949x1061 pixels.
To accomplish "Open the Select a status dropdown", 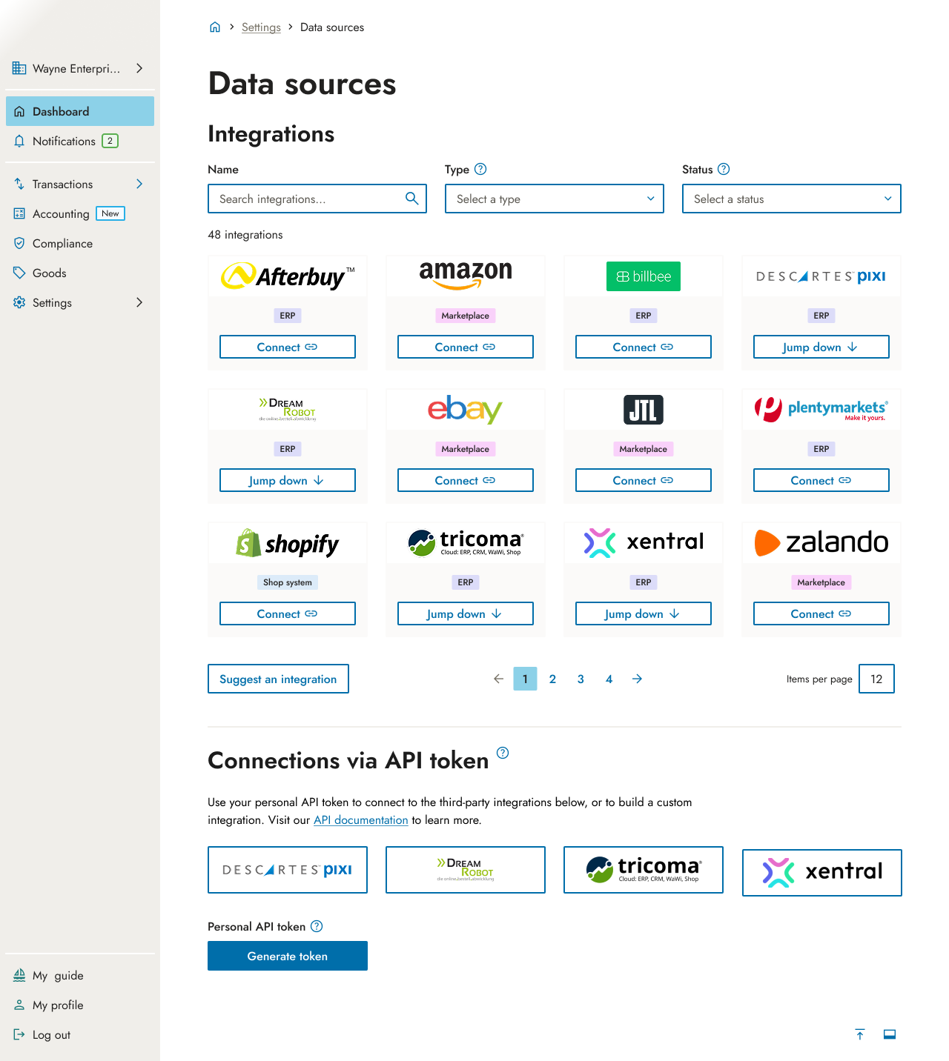I will 792,199.
